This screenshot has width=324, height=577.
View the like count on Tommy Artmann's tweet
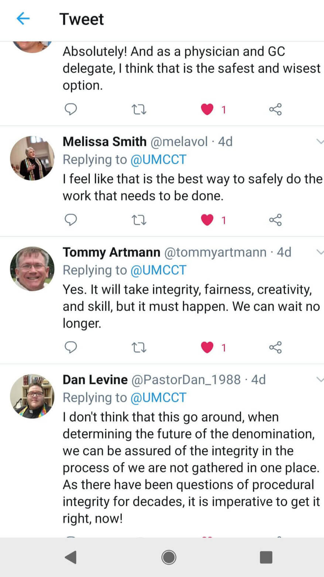tap(224, 347)
